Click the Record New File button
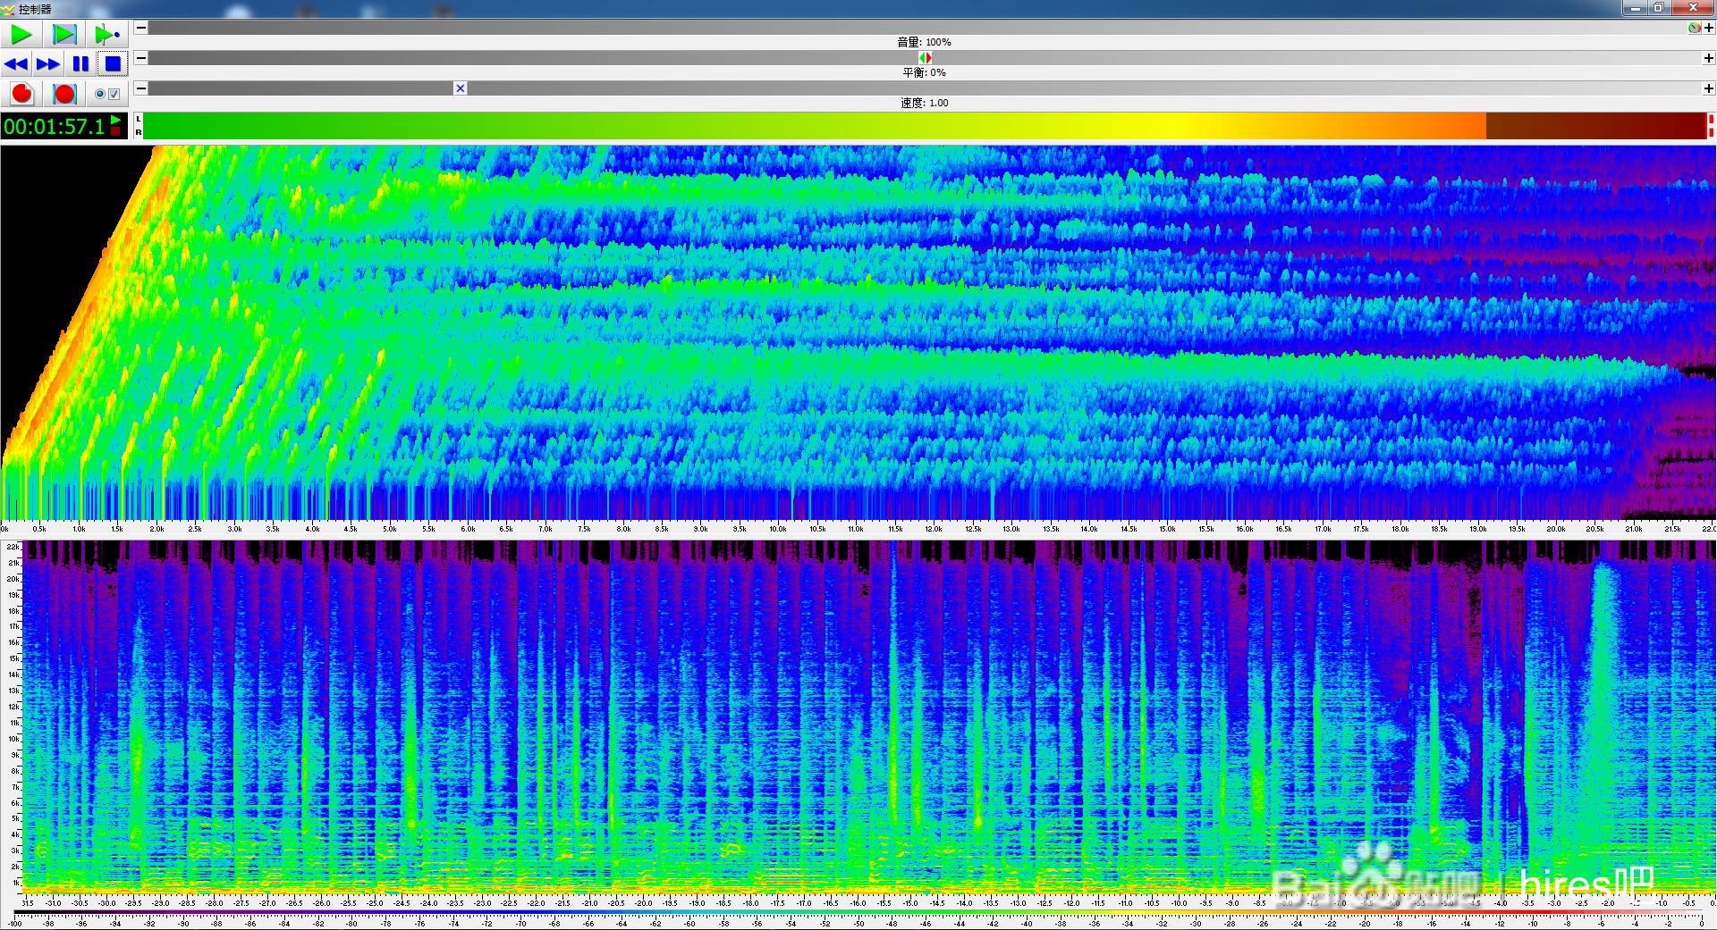 21,94
